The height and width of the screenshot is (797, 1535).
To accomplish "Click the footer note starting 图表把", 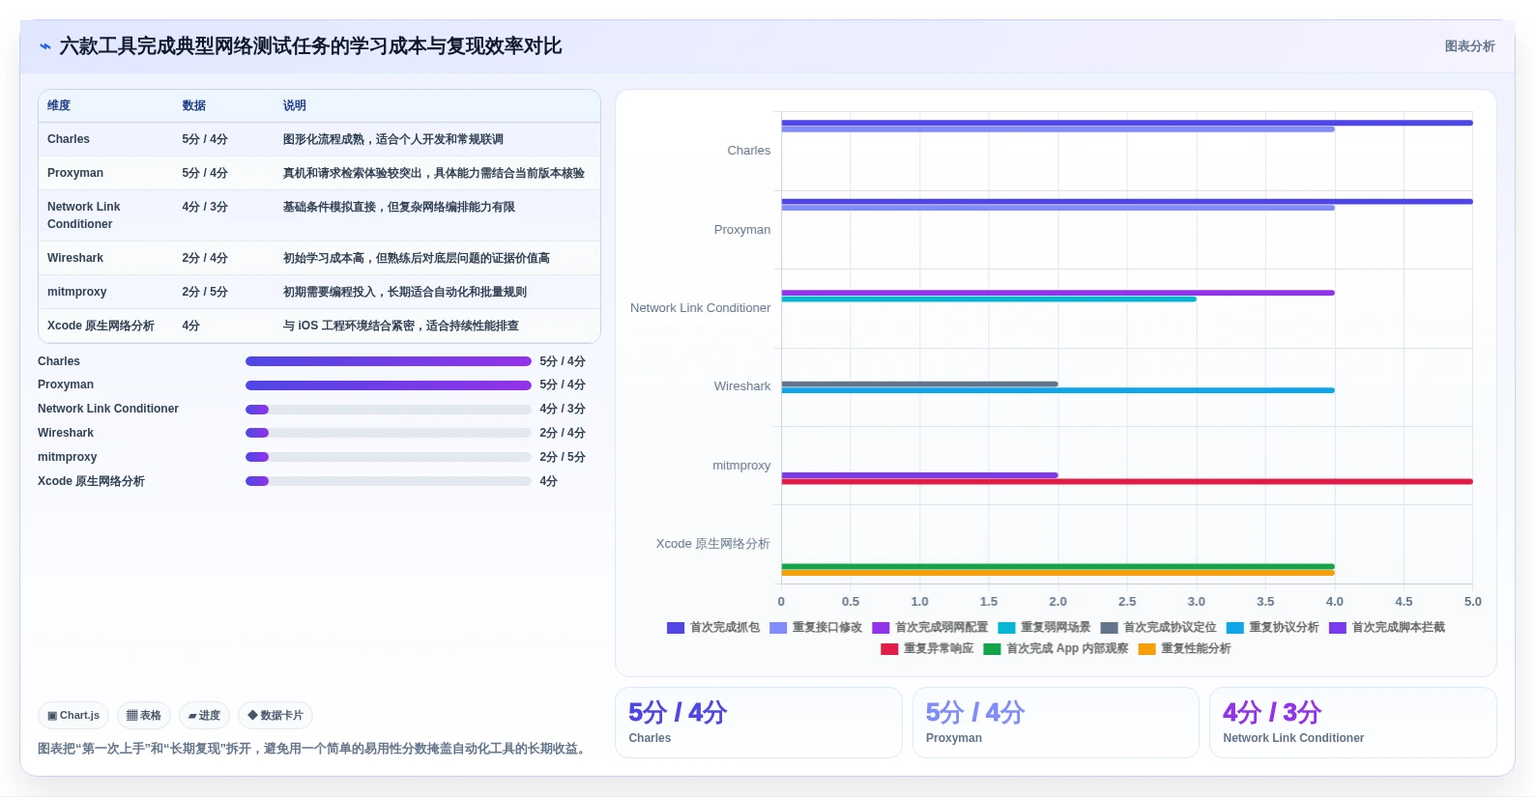I will pyautogui.click(x=314, y=749).
